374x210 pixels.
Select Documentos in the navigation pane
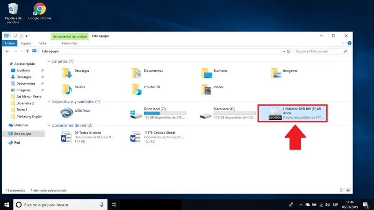26,84
